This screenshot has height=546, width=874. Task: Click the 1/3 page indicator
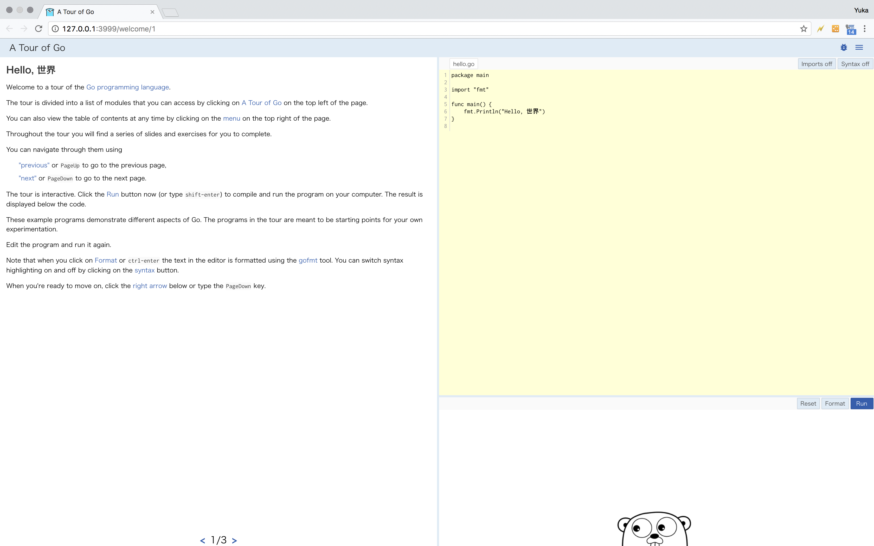coord(219,540)
